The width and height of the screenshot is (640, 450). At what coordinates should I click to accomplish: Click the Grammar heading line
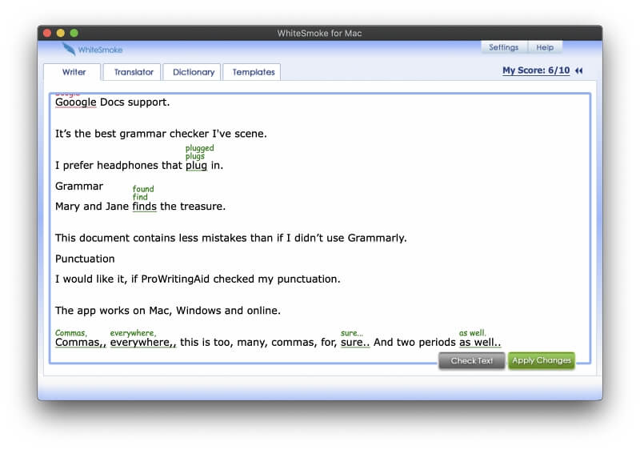(x=79, y=187)
